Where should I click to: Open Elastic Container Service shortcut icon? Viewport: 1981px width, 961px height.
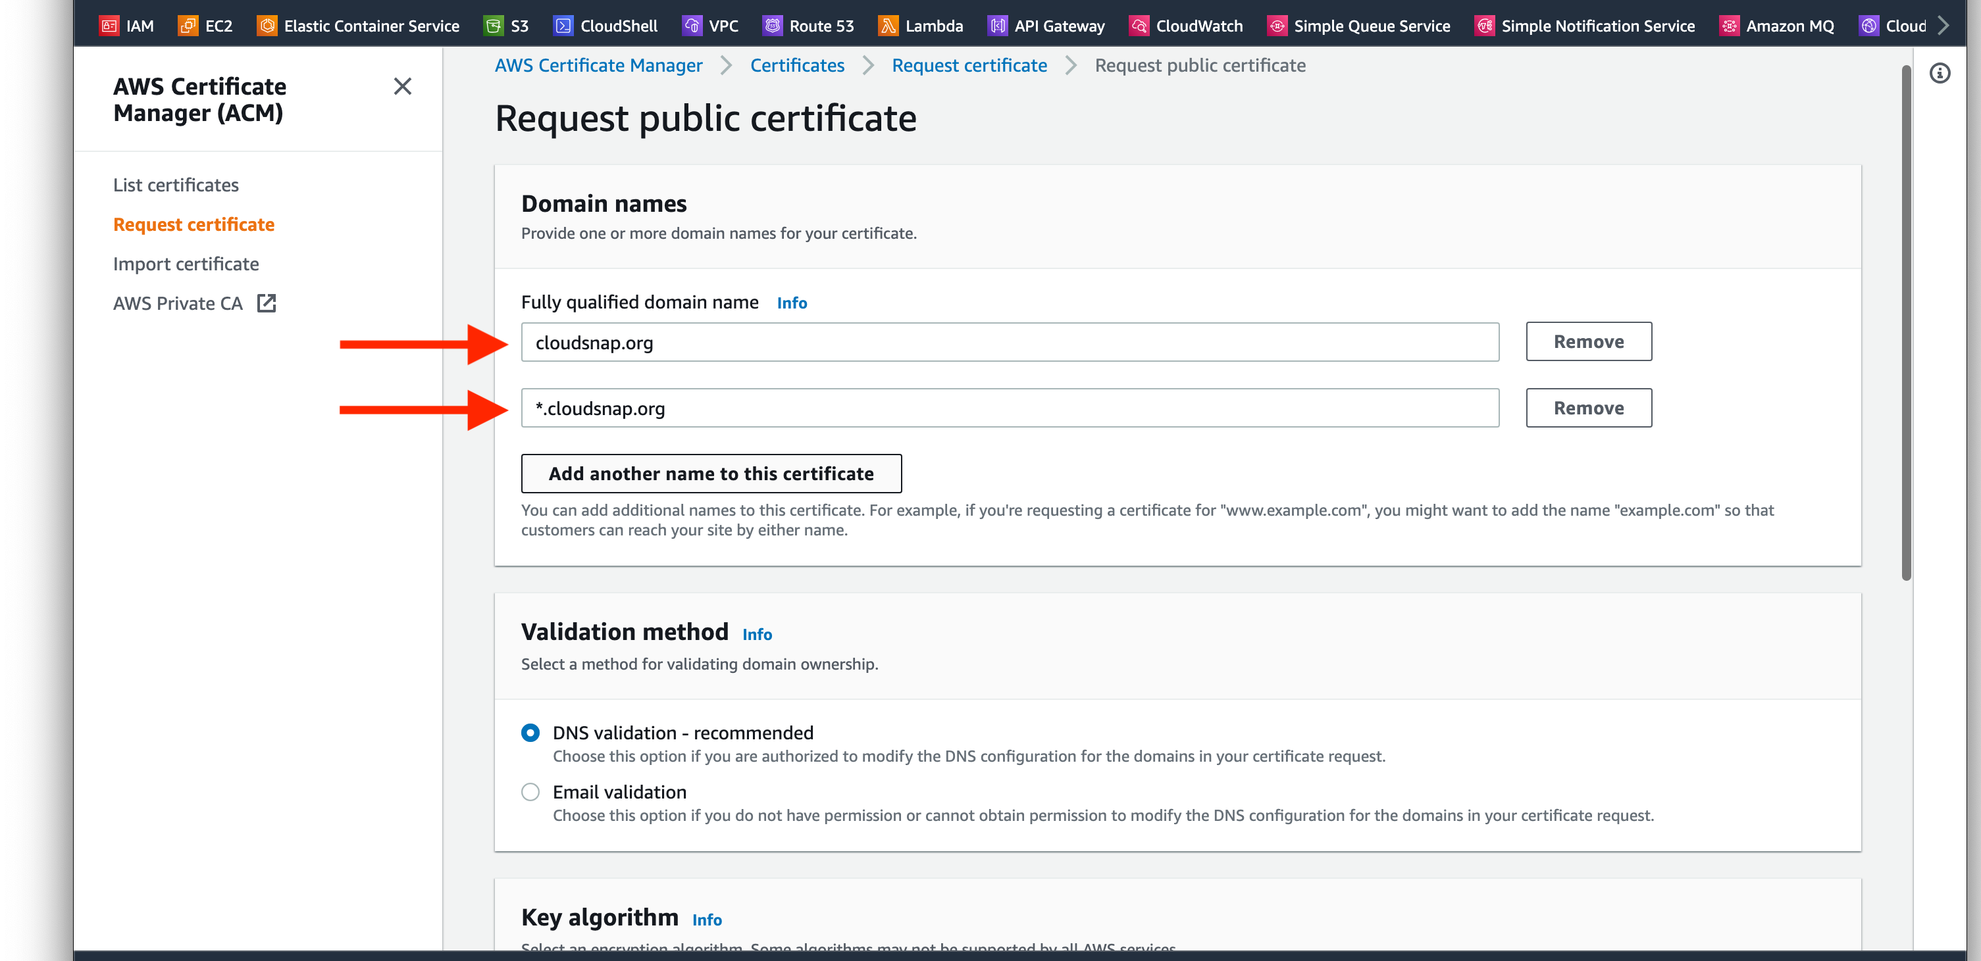(x=267, y=26)
